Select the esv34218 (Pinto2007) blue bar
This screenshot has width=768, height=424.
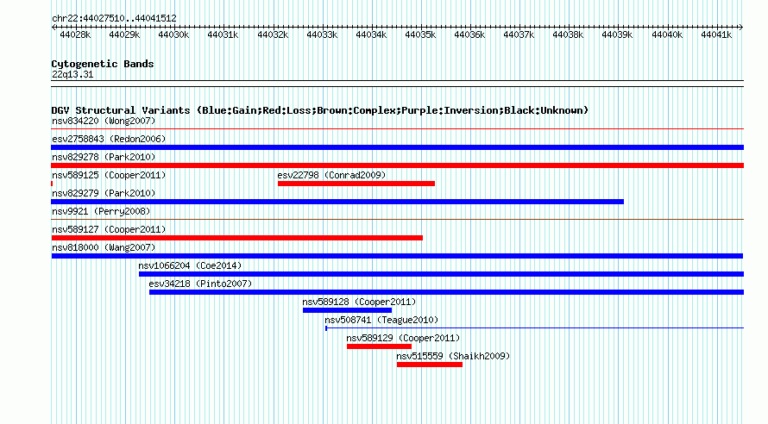pos(446,292)
